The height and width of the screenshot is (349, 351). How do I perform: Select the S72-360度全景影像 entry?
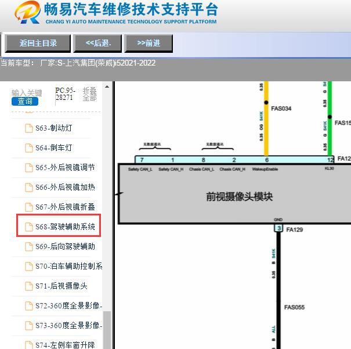[x=68, y=305]
